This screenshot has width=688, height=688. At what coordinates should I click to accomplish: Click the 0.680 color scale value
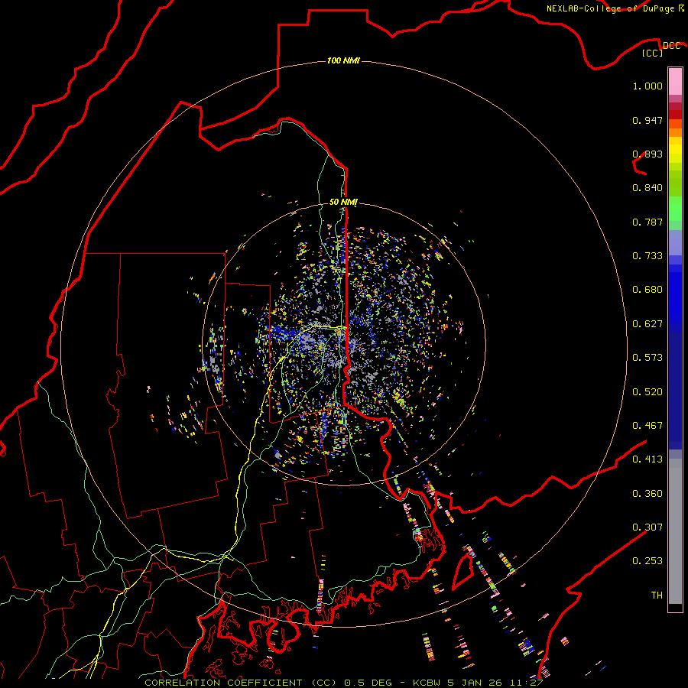[x=647, y=290]
